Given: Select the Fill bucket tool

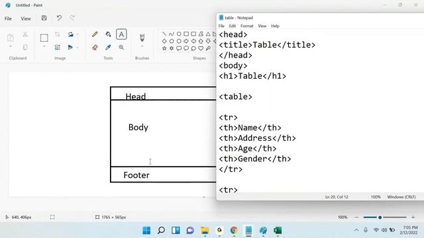Looking at the screenshot, I should click(108, 34).
